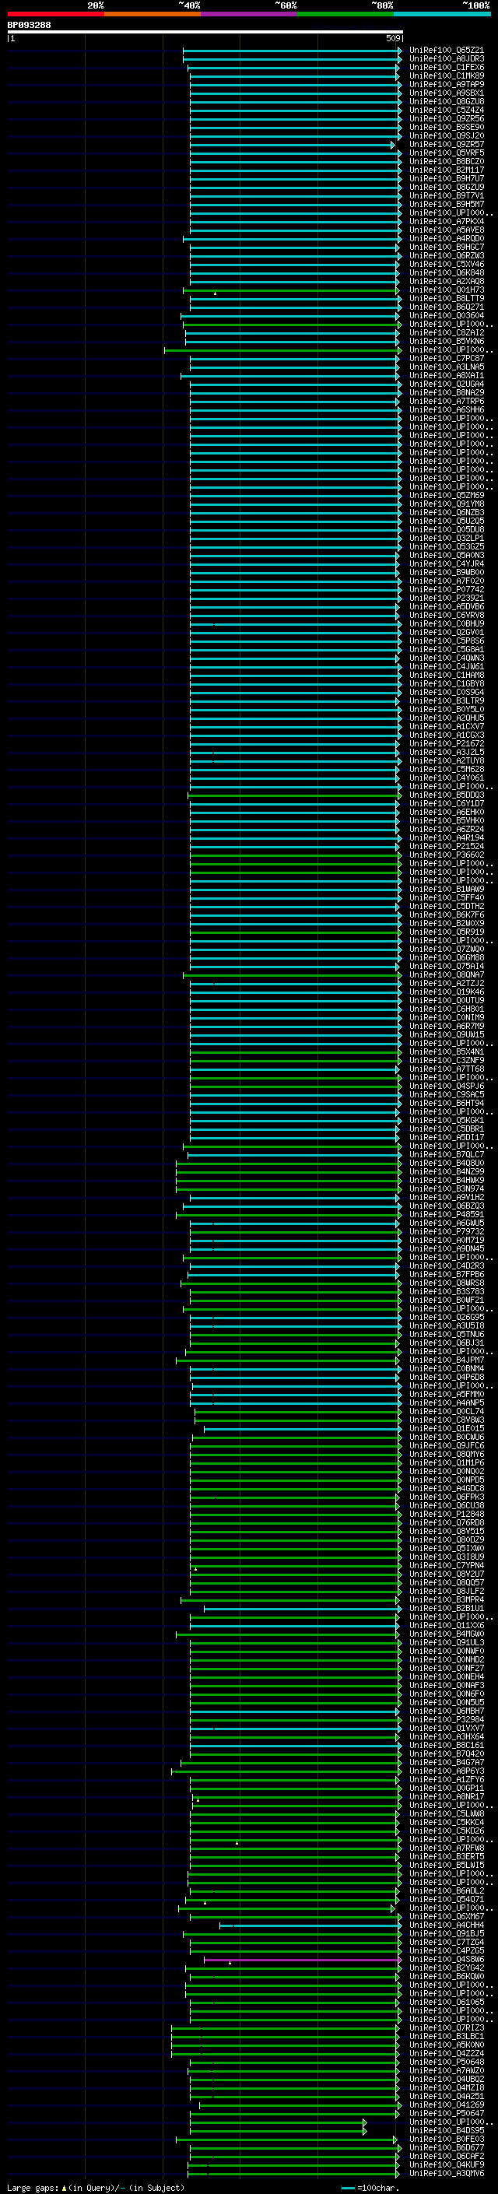Image resolution: width=498 pixels, height=2194 pixels.
Task: Select hit label UniRef100_A9V1H2
Action: coord(447,1198)
